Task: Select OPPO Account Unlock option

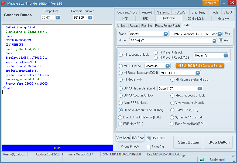Action: tap(121, 95)
